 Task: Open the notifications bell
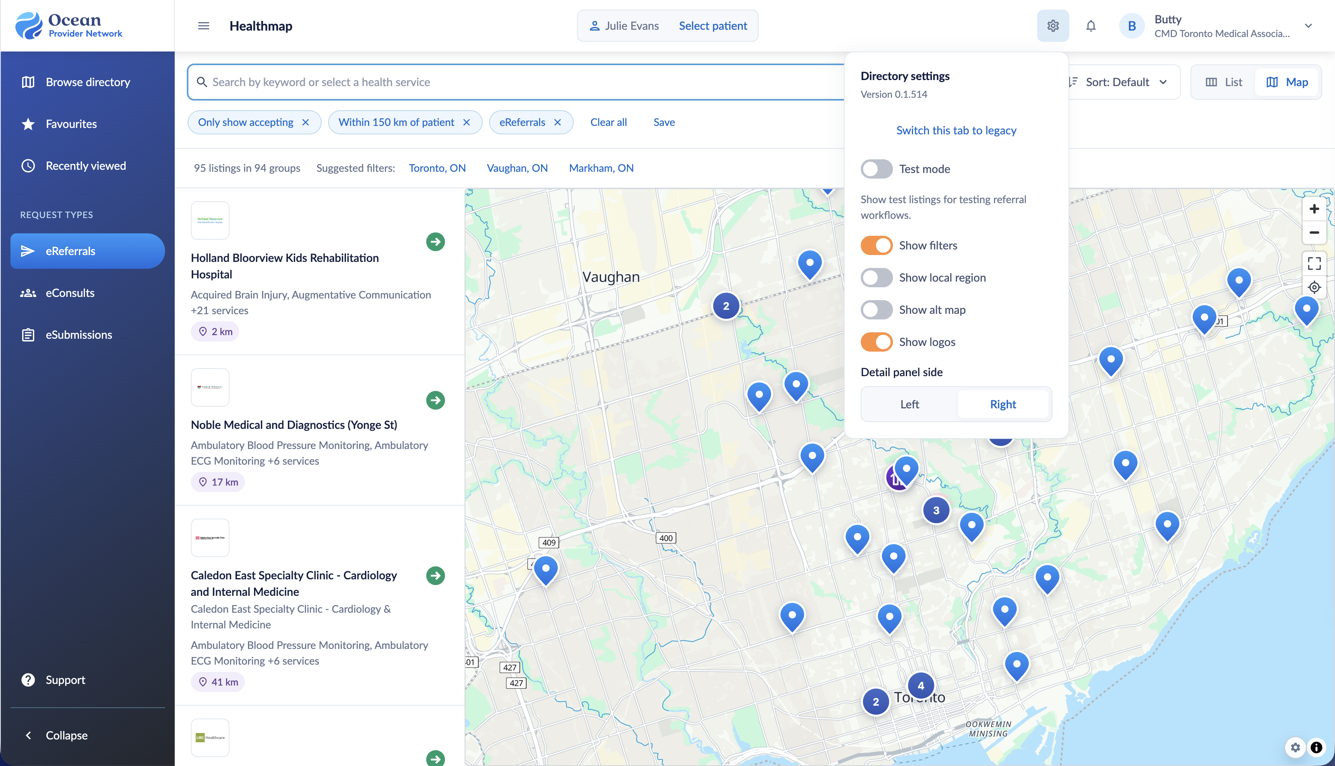point(1091,26)
